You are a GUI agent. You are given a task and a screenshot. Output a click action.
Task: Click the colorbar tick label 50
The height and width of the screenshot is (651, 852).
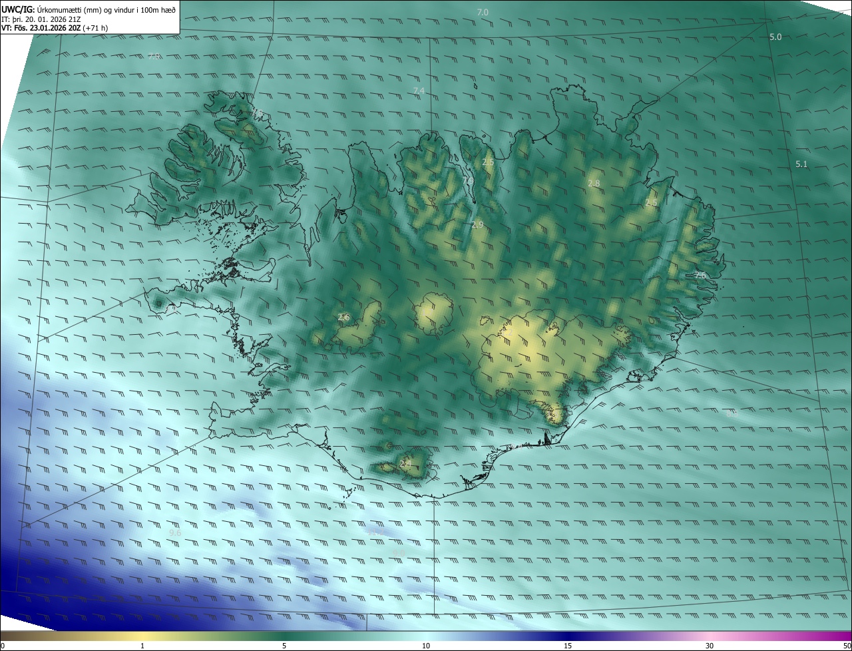point(847,646)
